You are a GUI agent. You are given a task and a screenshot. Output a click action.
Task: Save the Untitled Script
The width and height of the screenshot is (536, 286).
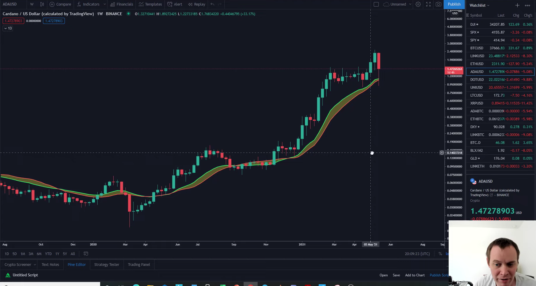coord(396,275)
